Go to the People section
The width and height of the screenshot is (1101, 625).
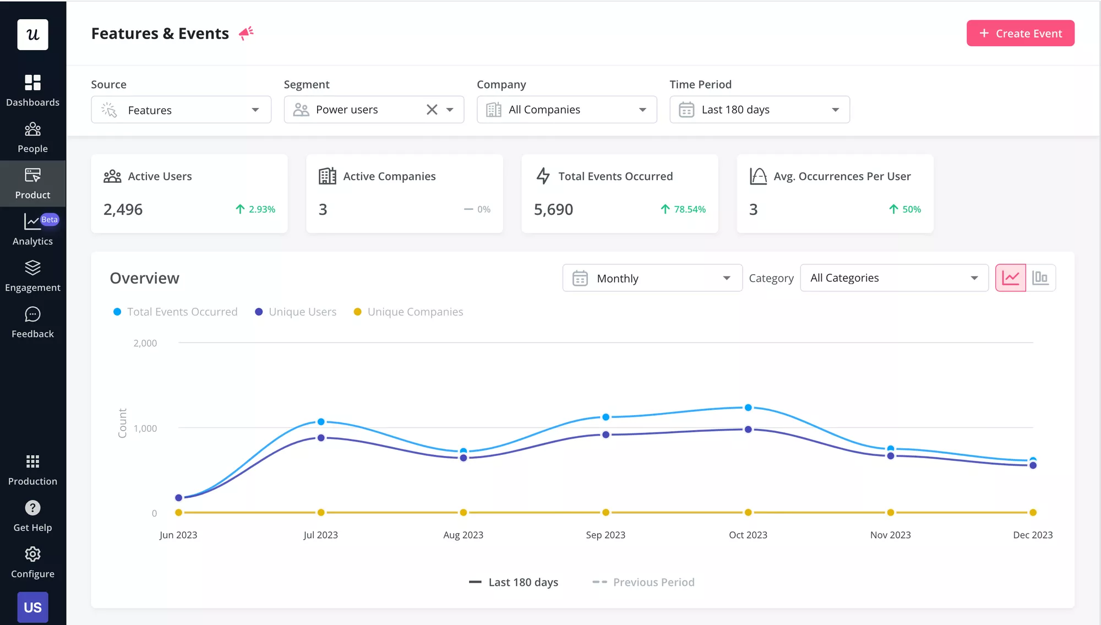[32, 137]
